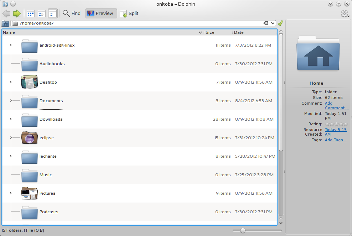352x236 pixels.
Task: Click the Add Comment... link
Action: point(337,105)
